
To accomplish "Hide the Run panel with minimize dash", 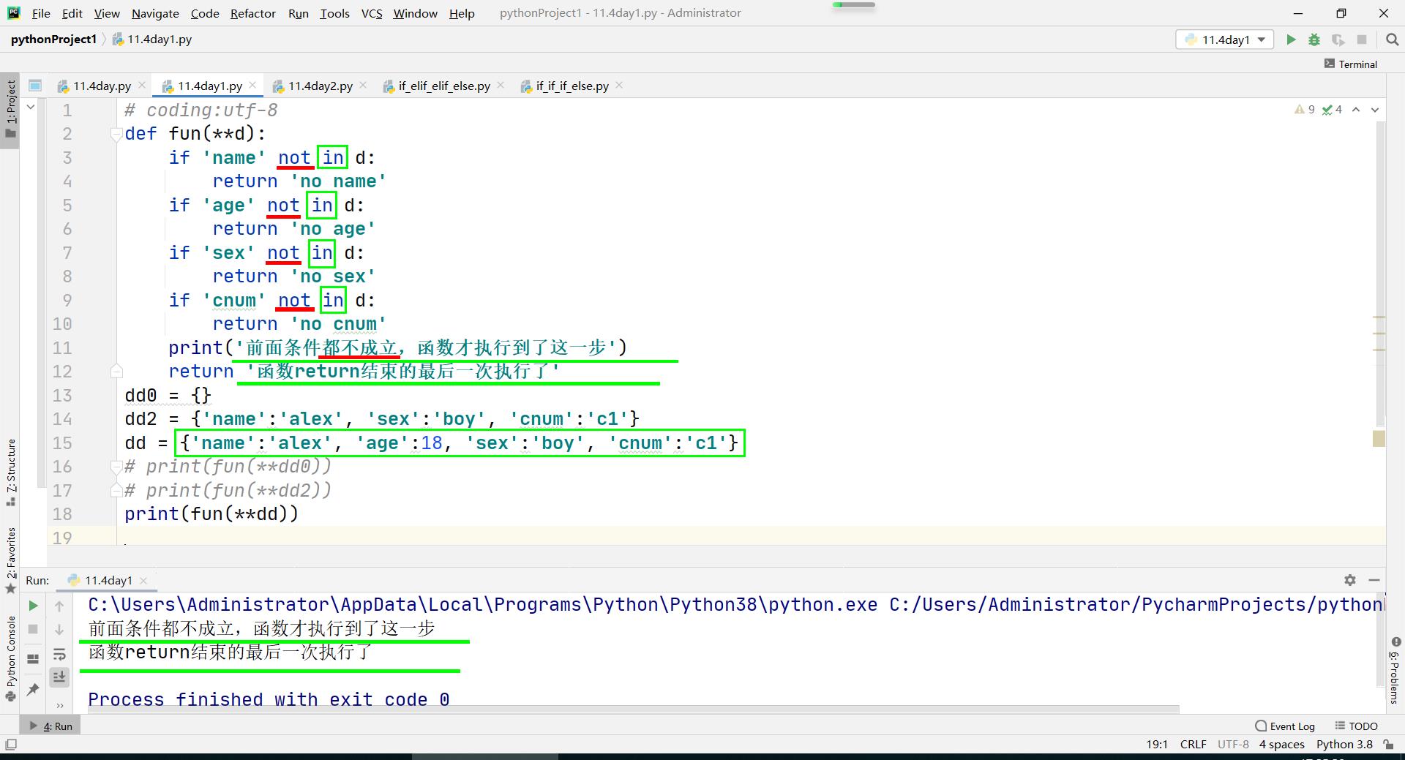I will 1374,580.
